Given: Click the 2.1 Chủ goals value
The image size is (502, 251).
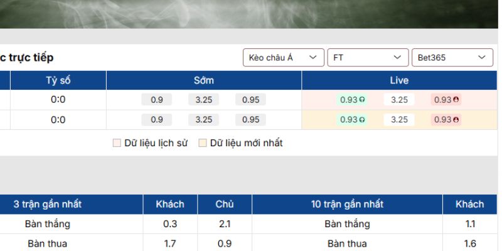Looking at the screenshot, I should click(225, 224).
